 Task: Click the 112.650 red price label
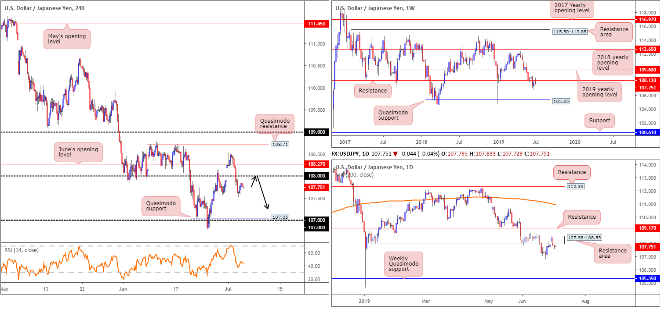pos(647,50)
